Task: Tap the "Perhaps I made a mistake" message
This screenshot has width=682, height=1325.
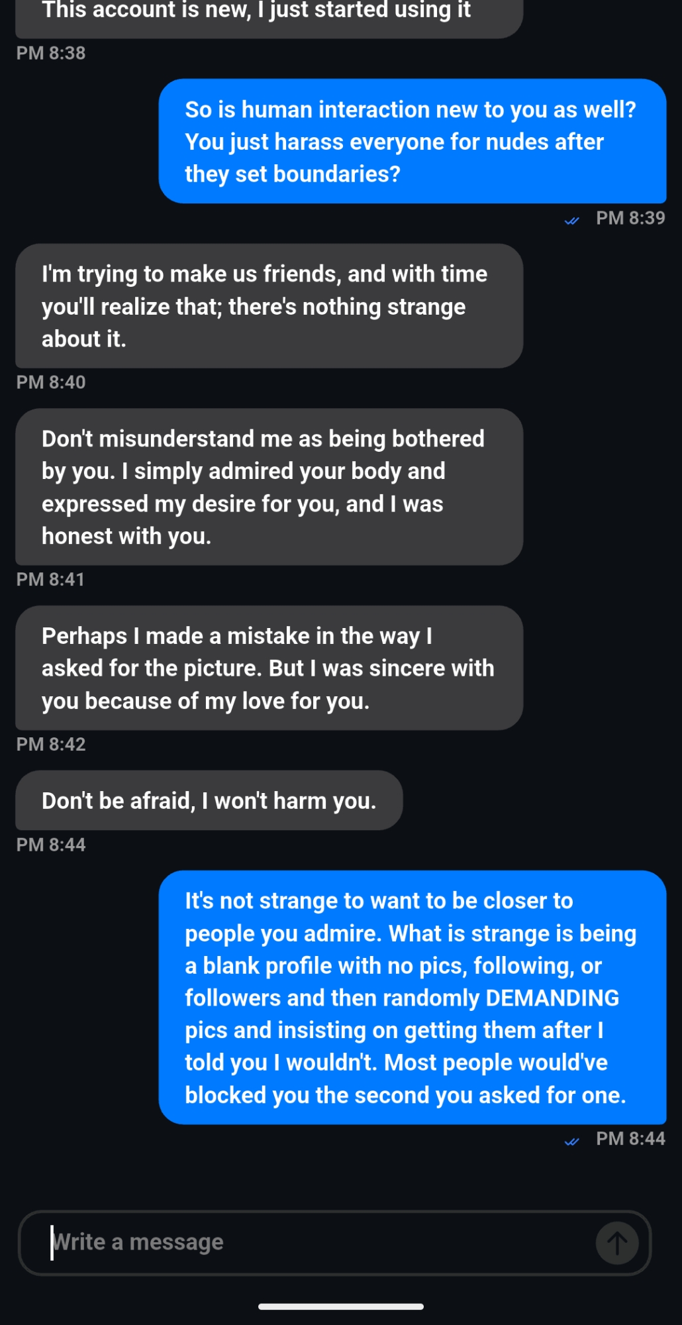Action: coord(268,668)
